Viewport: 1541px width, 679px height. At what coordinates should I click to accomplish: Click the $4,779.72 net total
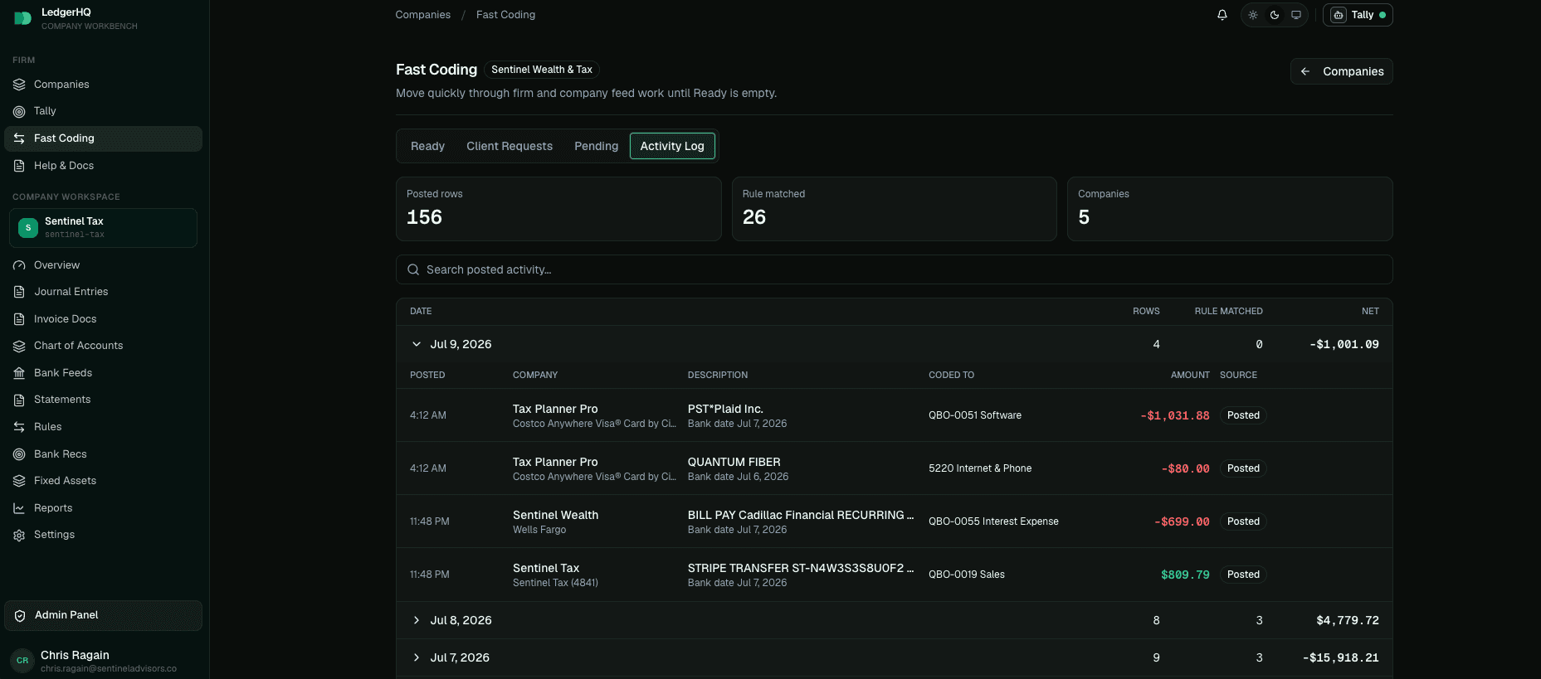1348,620
